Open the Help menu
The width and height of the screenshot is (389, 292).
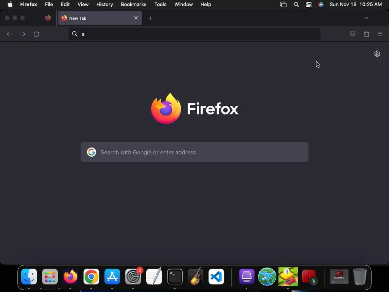click(206, 5)
